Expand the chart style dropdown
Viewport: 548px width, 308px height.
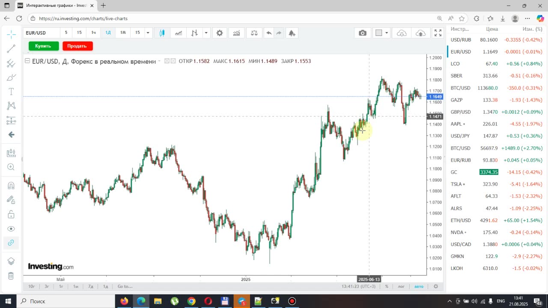206,33
